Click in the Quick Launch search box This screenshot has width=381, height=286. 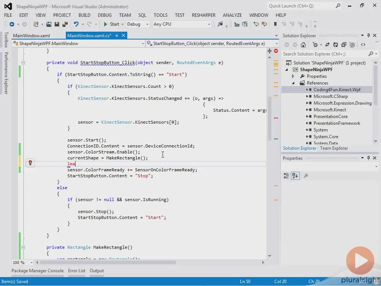tap(304, 6)
